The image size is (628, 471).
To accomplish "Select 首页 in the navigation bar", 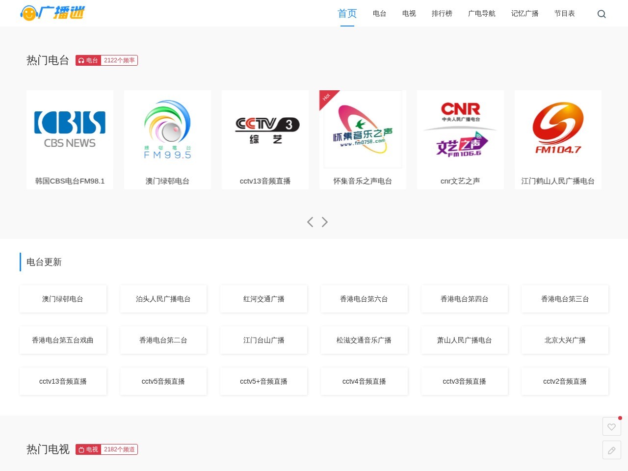I will point(347,14).
